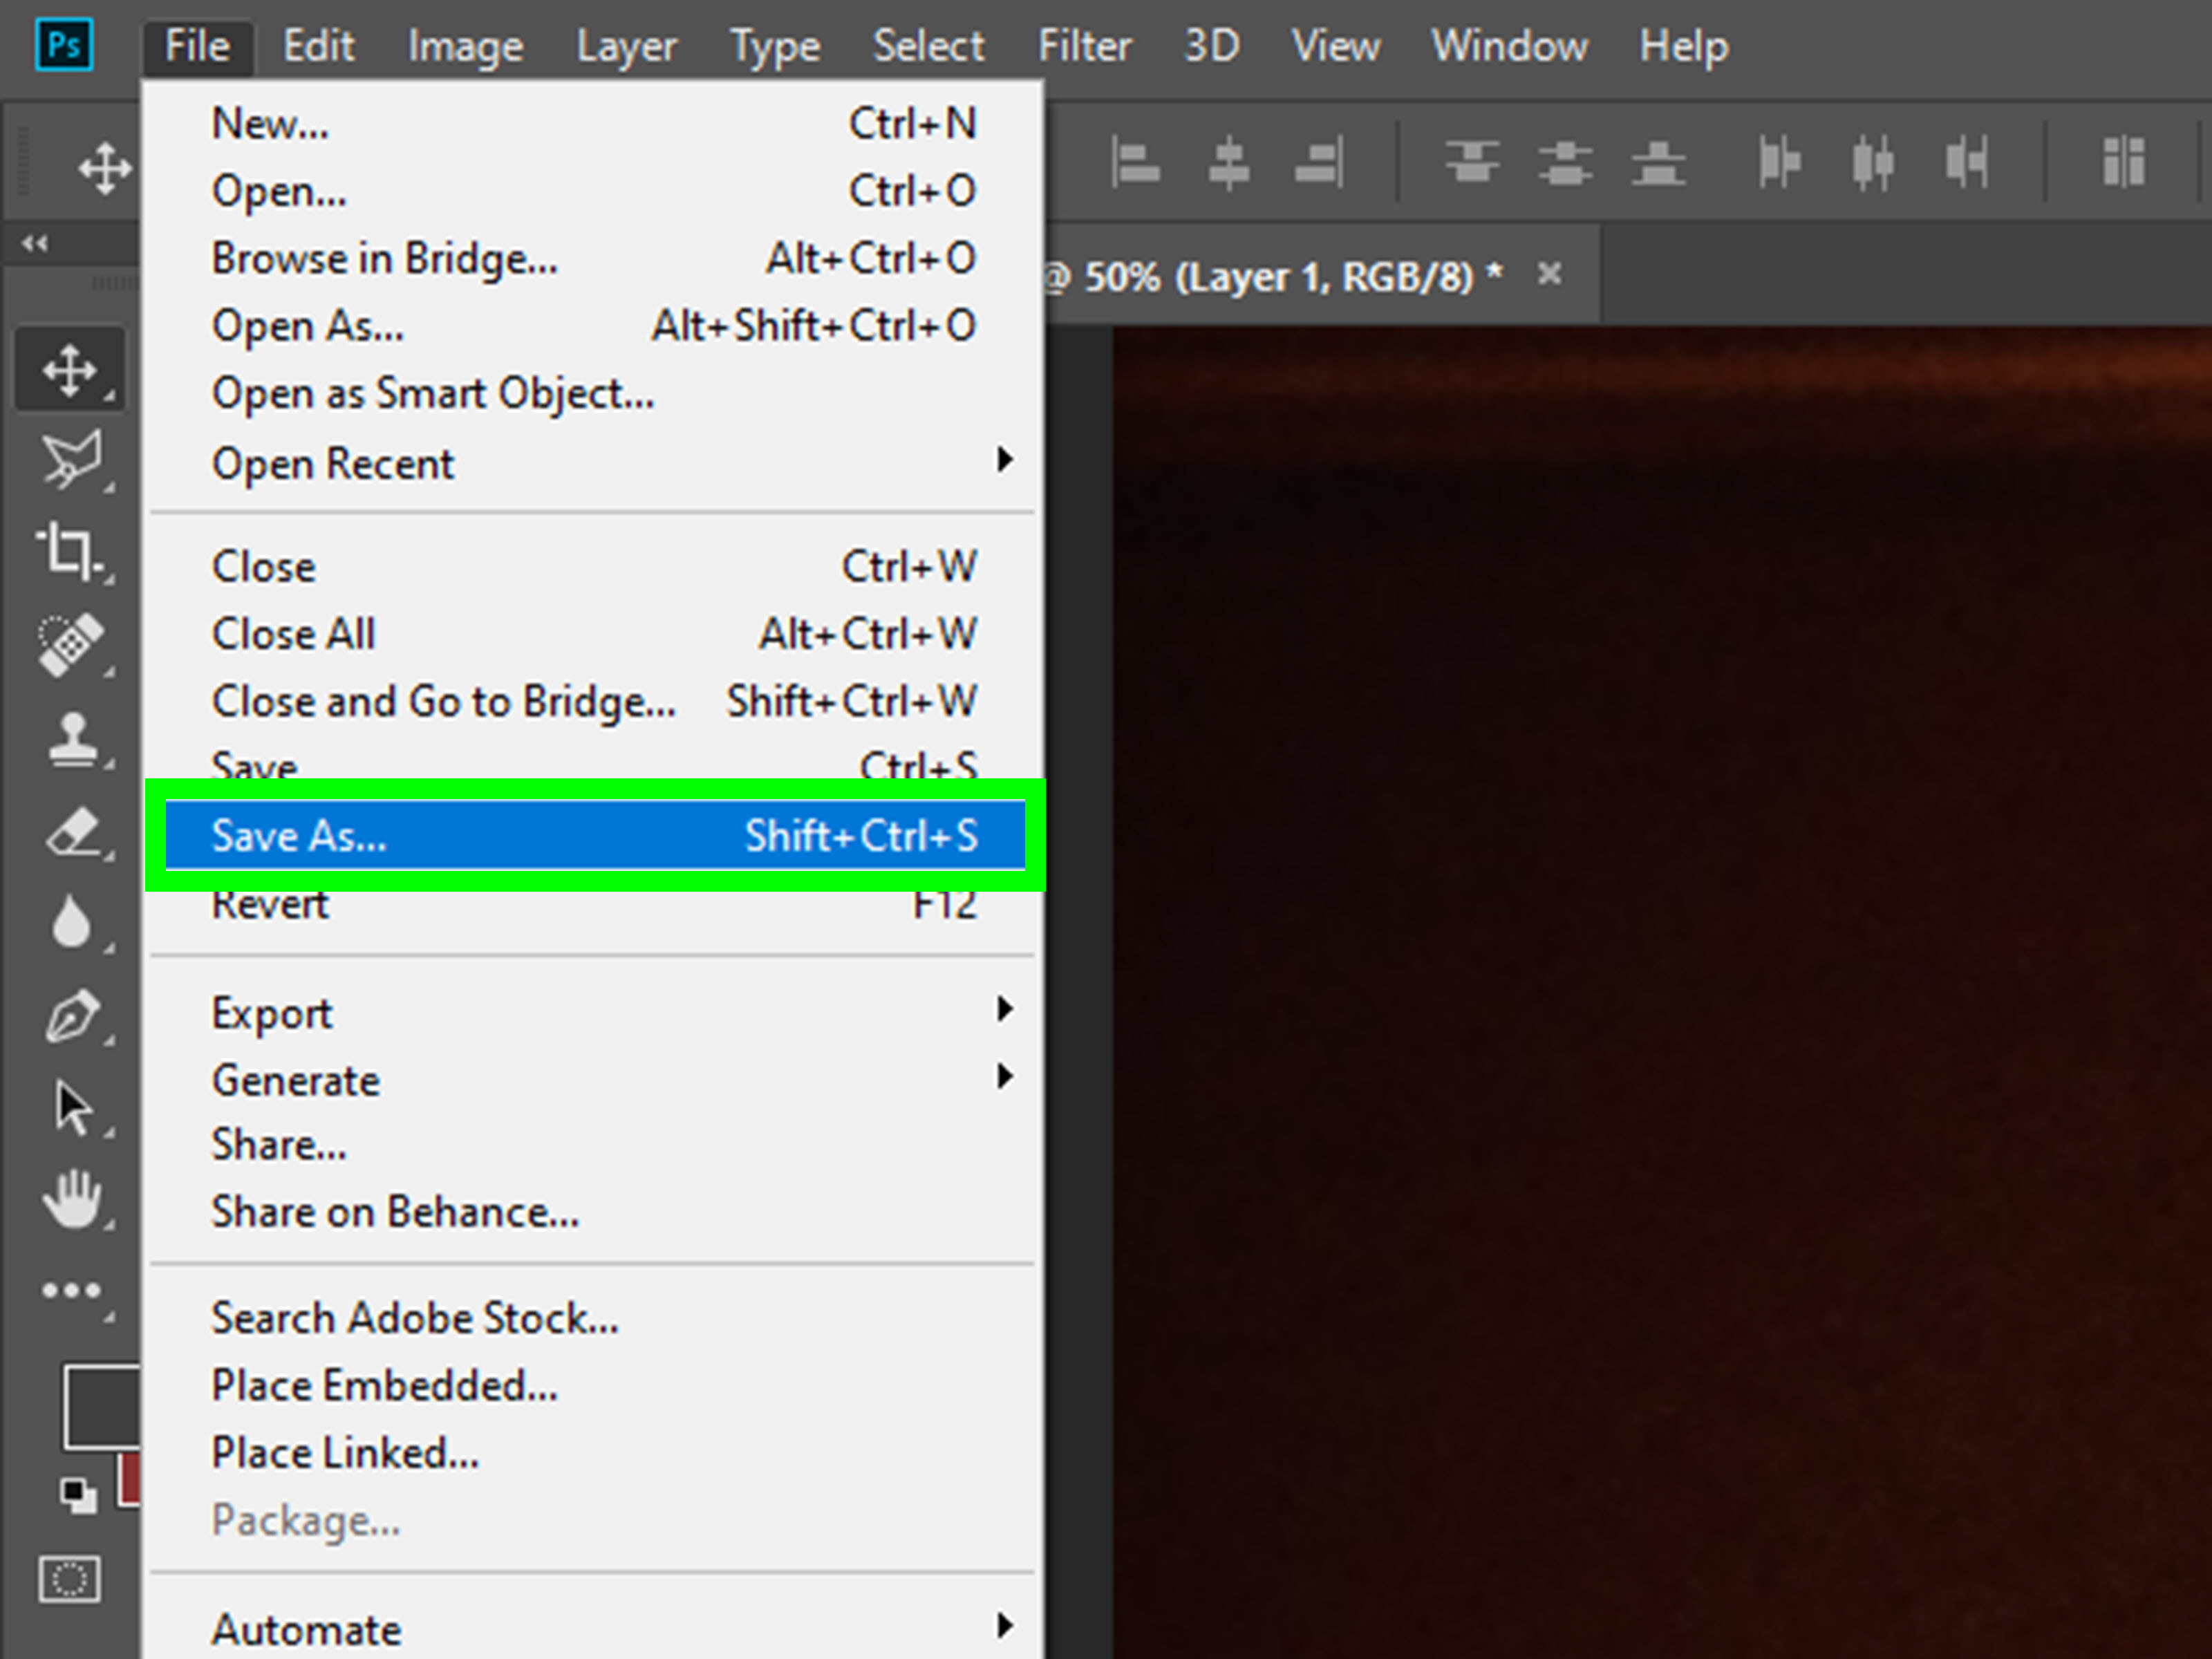Select the Move tool in the toolbox

[69, 370]
